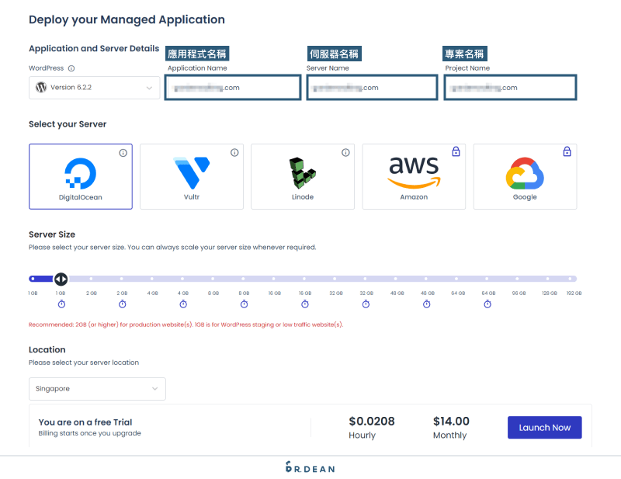
Task: Click the Application Name input field
Action: pos(232,87)
